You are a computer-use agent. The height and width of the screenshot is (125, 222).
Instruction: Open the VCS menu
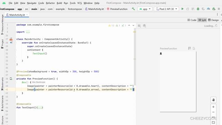79,3
